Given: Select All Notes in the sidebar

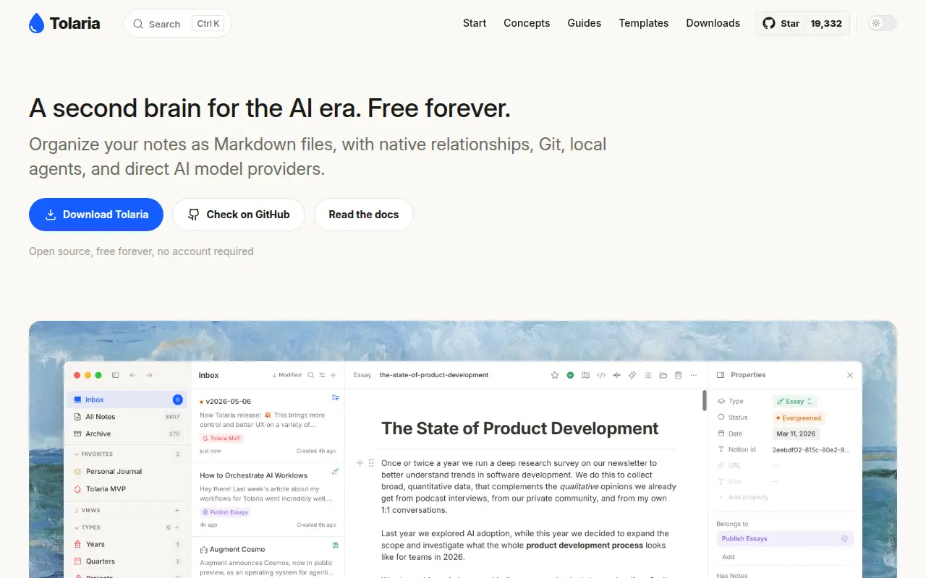Looking at the screenshot, I should (127, 417).
